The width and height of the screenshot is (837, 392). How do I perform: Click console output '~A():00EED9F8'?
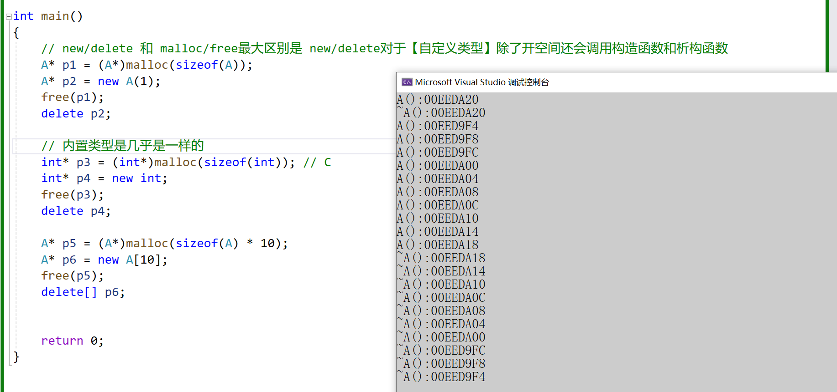(x=441, y=364)
